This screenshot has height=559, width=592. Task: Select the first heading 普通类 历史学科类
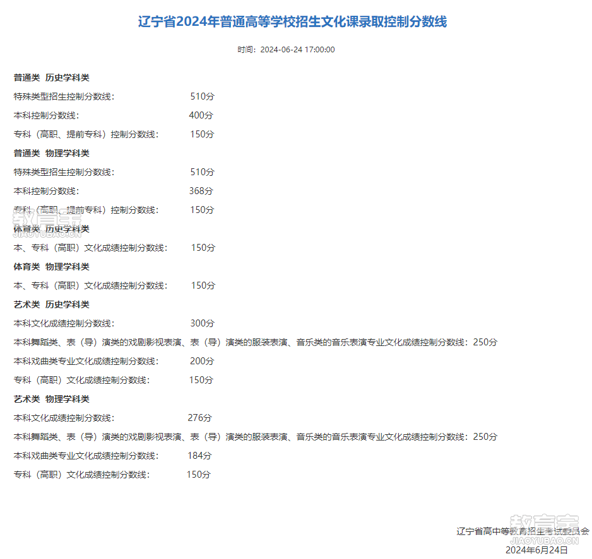click(x=51, y=78)
